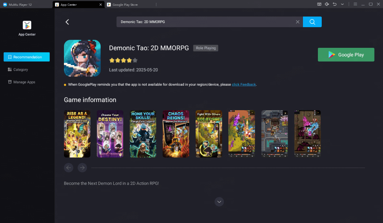Click the four-star rating
The width and height of the screenshot is (383, 223).
(x=123, y=60)
